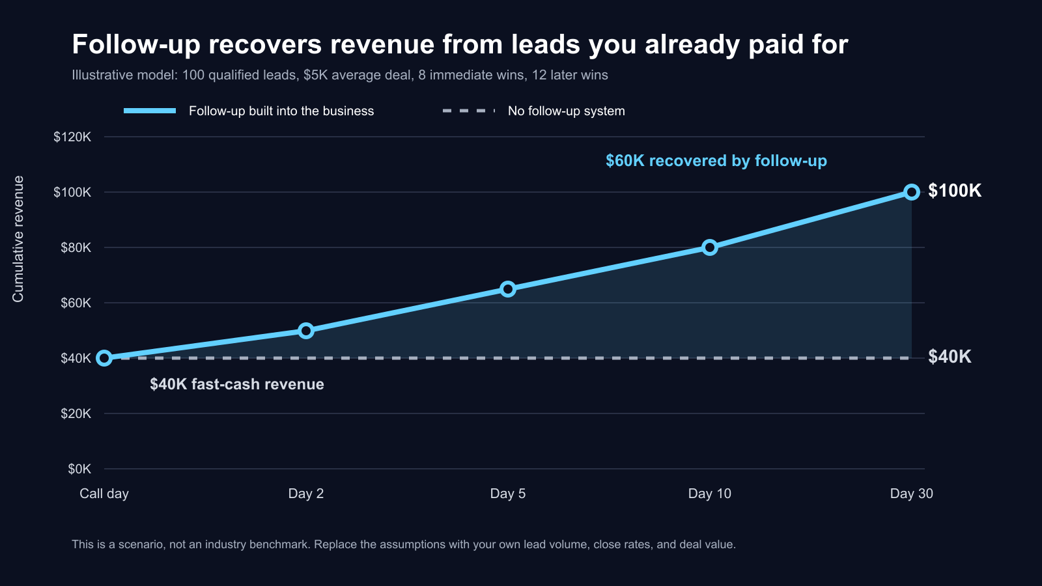
Task: Click the '$100K' y-axis tick label
Action: point(72,192)
